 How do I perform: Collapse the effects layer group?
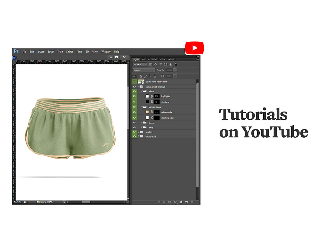click(141, 91)
